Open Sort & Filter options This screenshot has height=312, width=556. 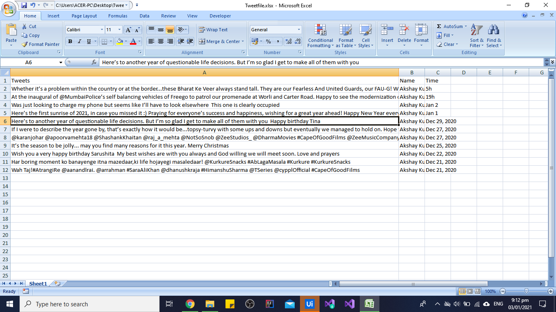(x=477, y=36)
